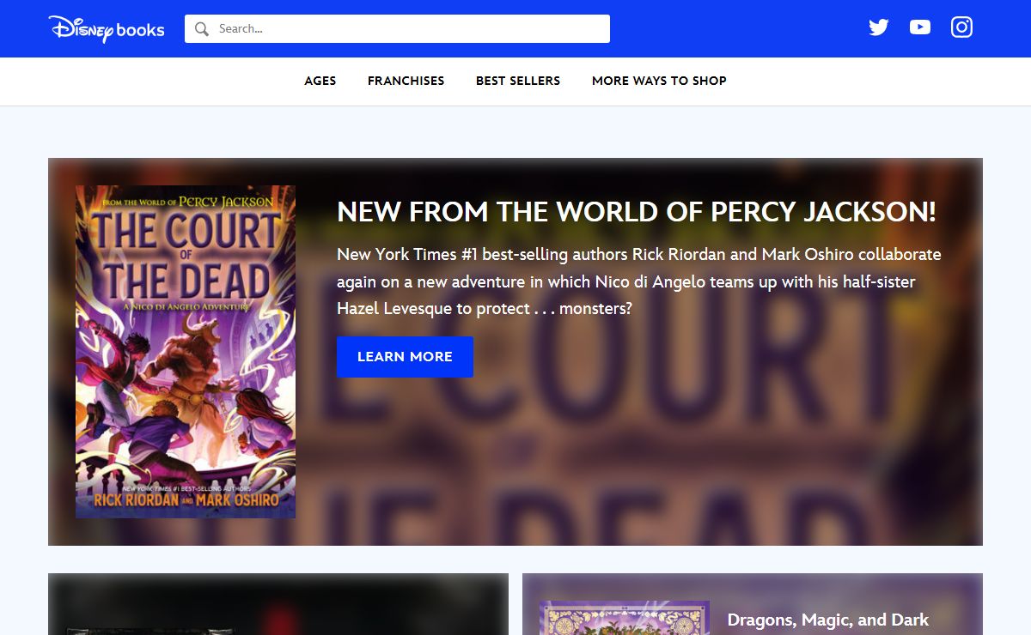The image size is (1031, 635).
Task: Open The Court of the Dead cover
Action: pos(186,352)
